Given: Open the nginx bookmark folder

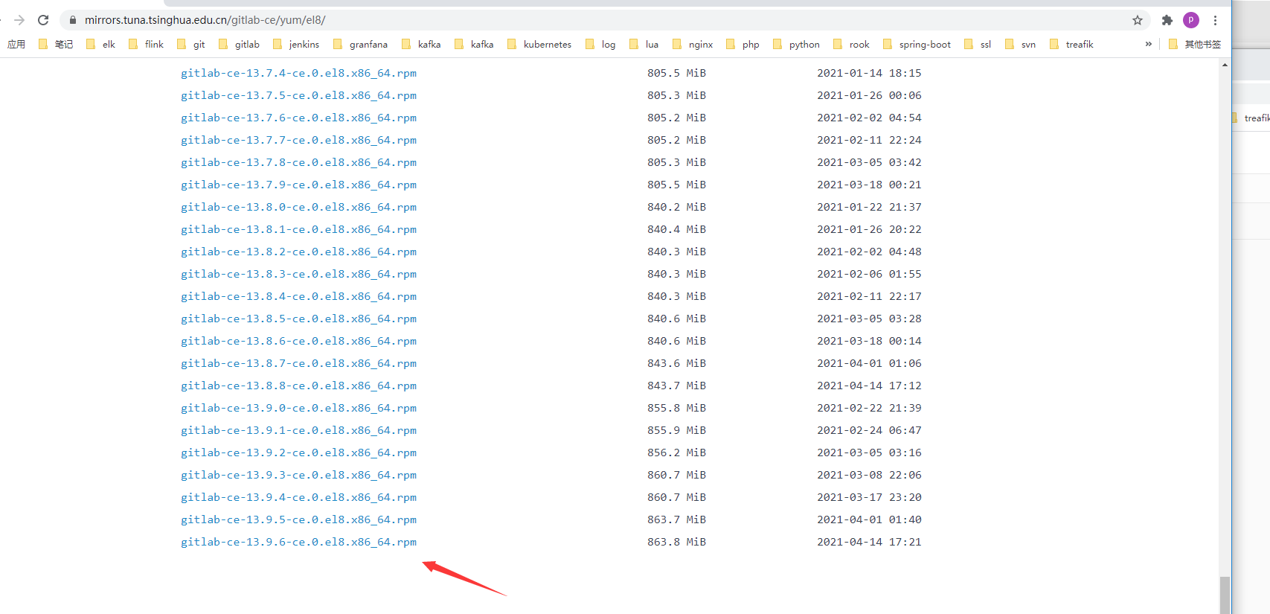Looking at the screenshot, I should [x=693, y=44].
